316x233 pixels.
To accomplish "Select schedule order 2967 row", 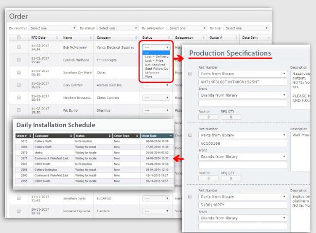I will [94, 164].
